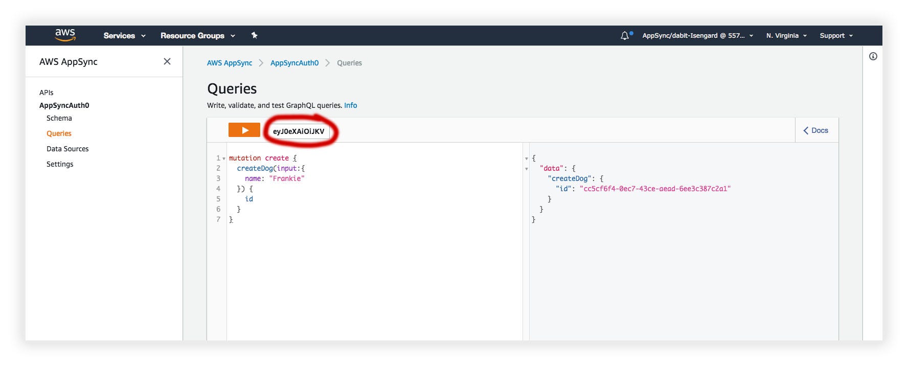Image resolution: width=908 pixels, height=366 pixels.
Task: Click the 'id' field on line 5
Action: coord(249,199)
